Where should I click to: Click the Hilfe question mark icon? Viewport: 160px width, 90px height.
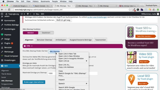click(x=25, y=46)
